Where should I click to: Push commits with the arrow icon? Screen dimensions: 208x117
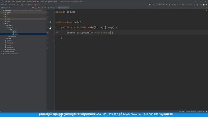pos(191,5)
